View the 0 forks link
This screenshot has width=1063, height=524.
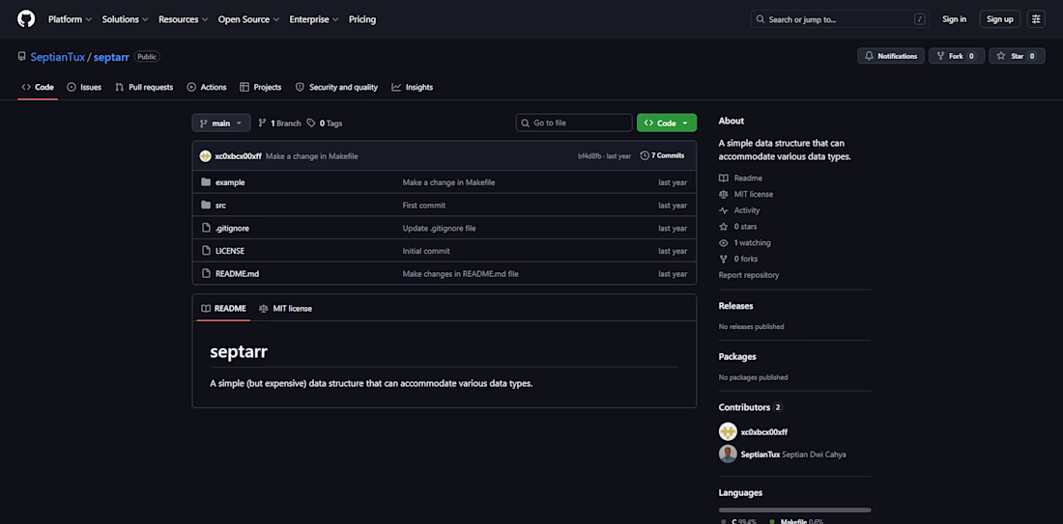(x=738, y=260)
